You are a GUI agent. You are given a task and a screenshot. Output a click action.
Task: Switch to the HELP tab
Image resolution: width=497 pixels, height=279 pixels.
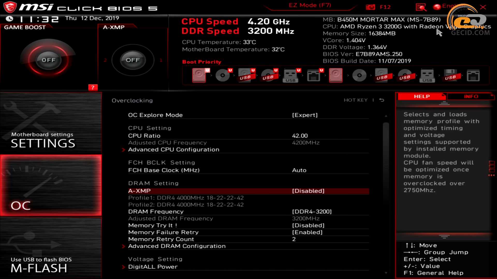422,96
